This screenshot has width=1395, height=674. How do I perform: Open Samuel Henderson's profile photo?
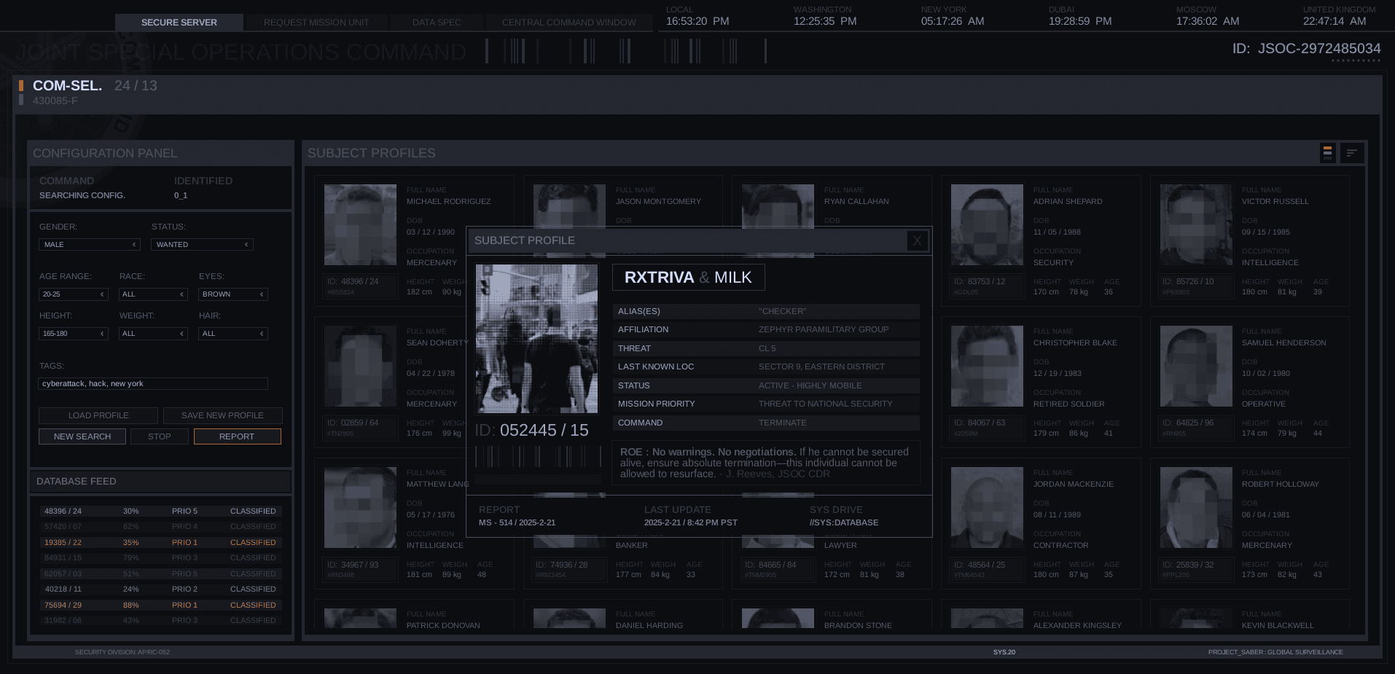tap(1196, 366)
